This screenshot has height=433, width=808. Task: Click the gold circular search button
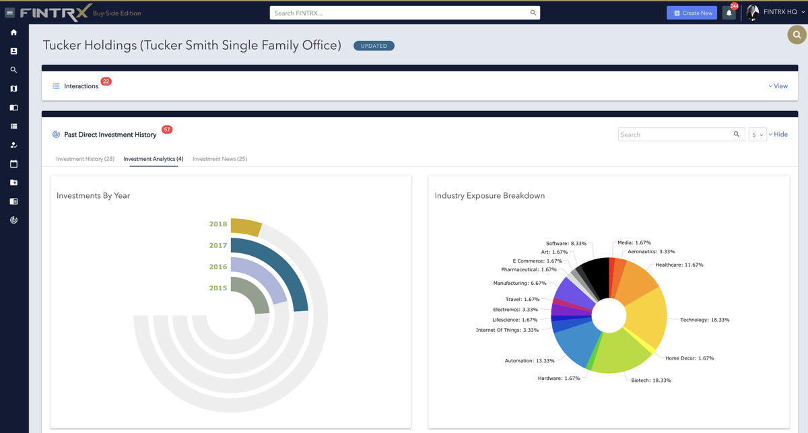pyautogui.click(x=797, y=34)
